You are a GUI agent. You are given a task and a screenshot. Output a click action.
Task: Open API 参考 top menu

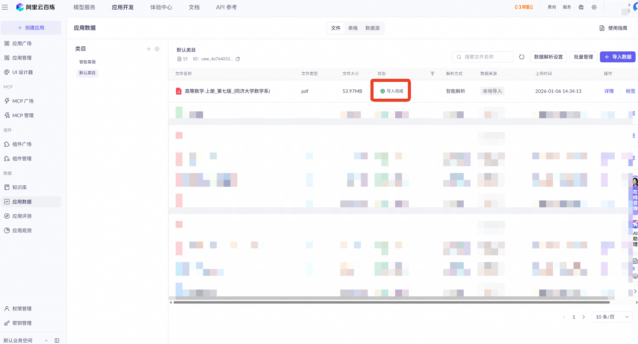point(226,7)
